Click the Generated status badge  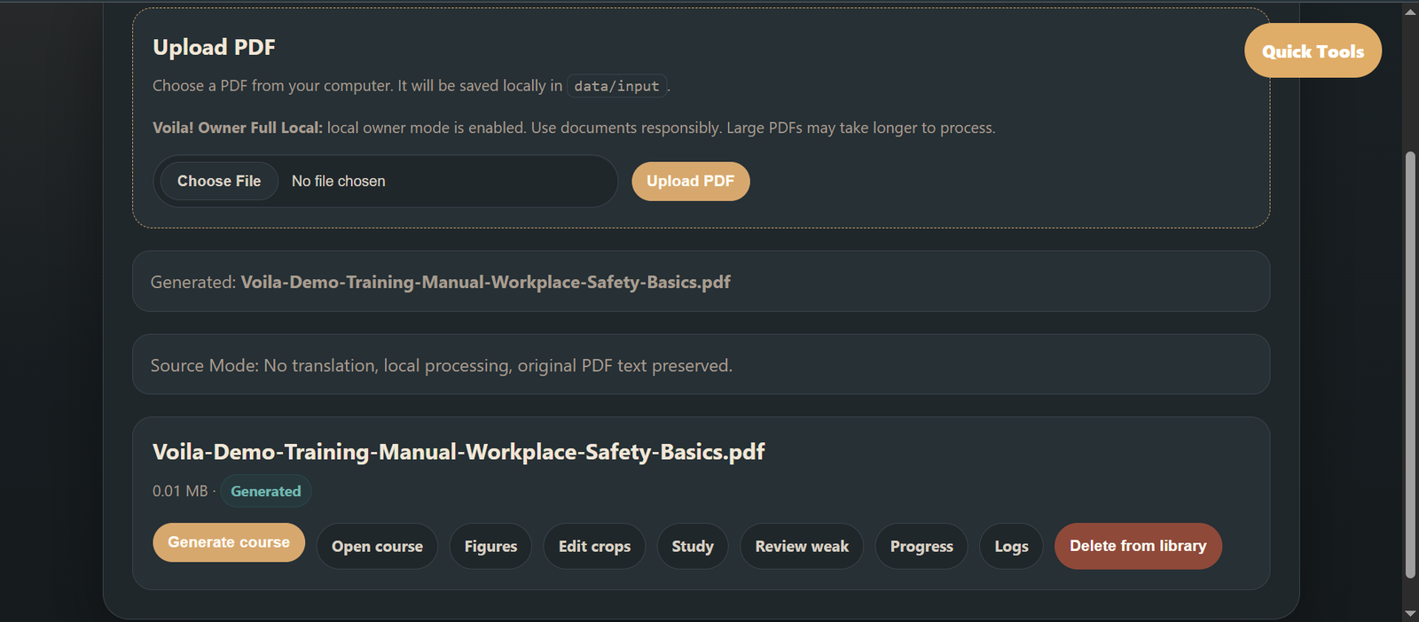coord(265,491)
